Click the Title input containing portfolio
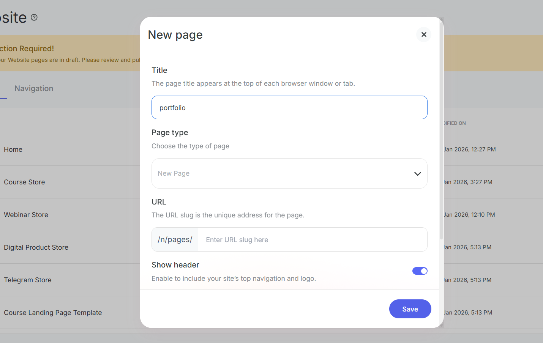This screenshot has width=543, height=343. (x=289, y=107)
